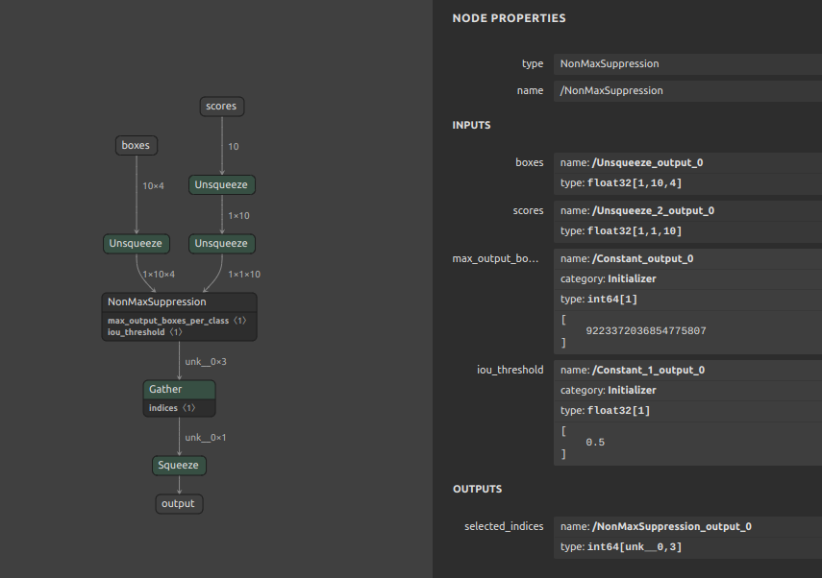Click the float32[1,10,4] type entry

pos(687,183)
